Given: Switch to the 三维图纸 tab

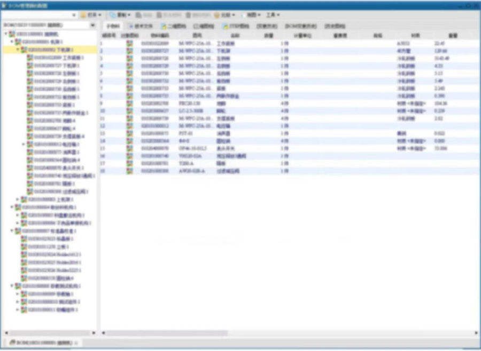Looking at the screenshot, I should (204, 26).
